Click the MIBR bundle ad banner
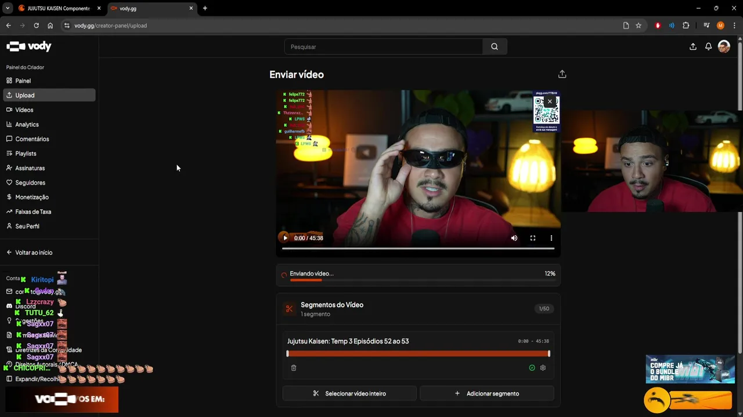This screenshot has height=417, width=743. click(x=690, y=369)
